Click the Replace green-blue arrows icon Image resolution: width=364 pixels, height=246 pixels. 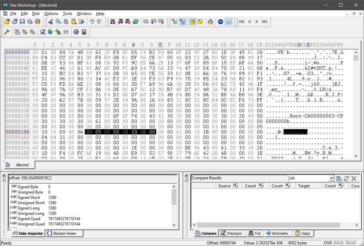136,22
